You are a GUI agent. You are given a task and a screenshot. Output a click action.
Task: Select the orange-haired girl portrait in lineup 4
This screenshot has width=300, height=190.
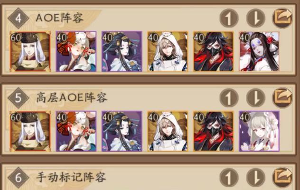tap(76, 51)
